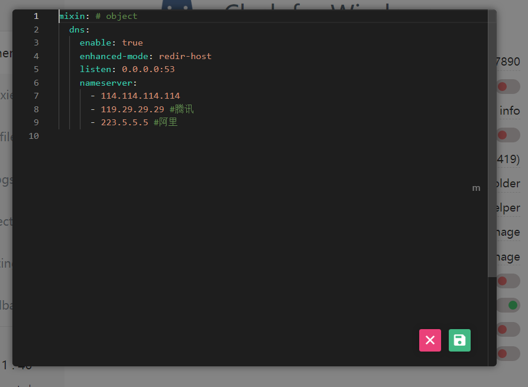The image size is (528, 387).
Task: Click the 223.5.5.5 nameserver entry
Action: coord(125,122)
